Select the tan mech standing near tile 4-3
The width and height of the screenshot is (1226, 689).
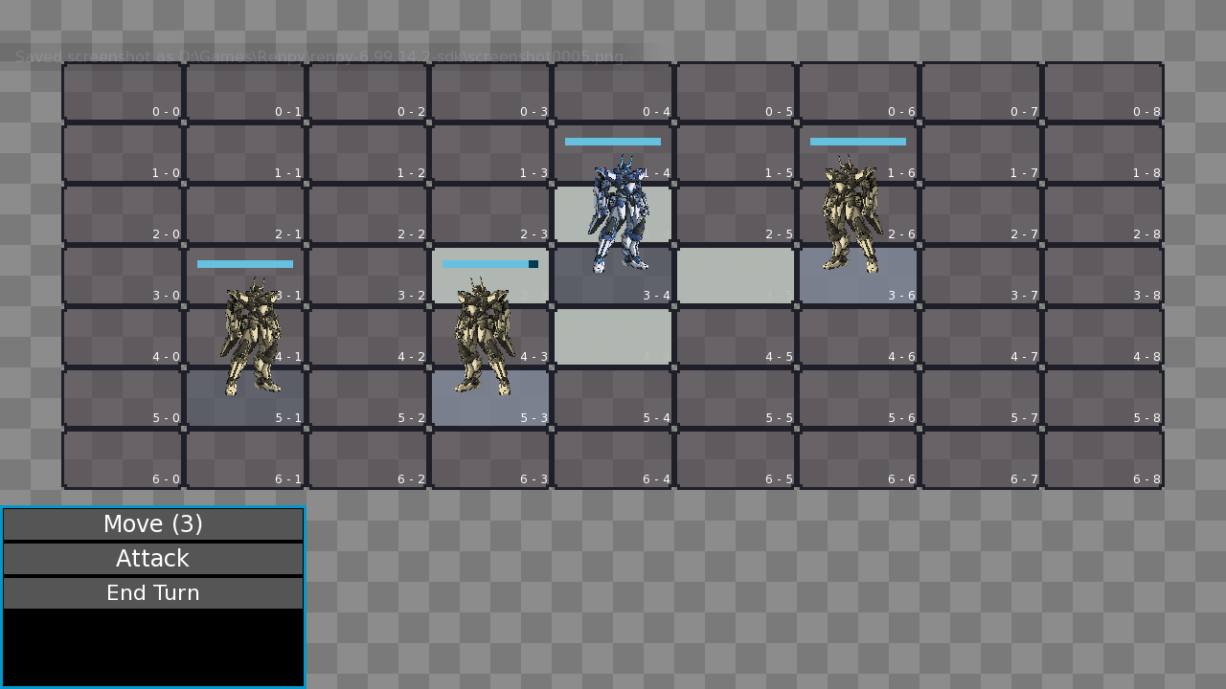tap(485, 337)
